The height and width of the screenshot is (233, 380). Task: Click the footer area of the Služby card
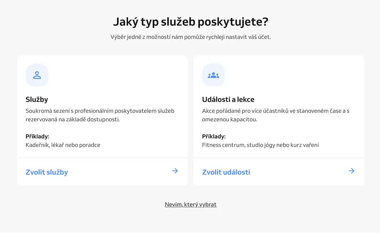102,172
